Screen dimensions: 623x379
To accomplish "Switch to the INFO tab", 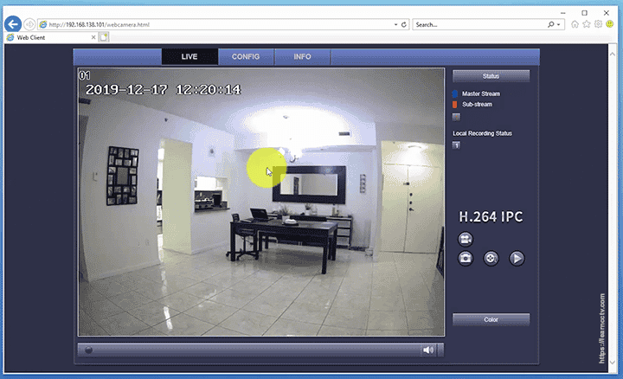I will coord(302,56).
